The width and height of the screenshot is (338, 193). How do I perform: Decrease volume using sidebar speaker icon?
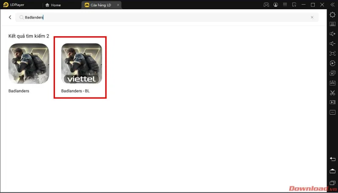pos(333,44)
